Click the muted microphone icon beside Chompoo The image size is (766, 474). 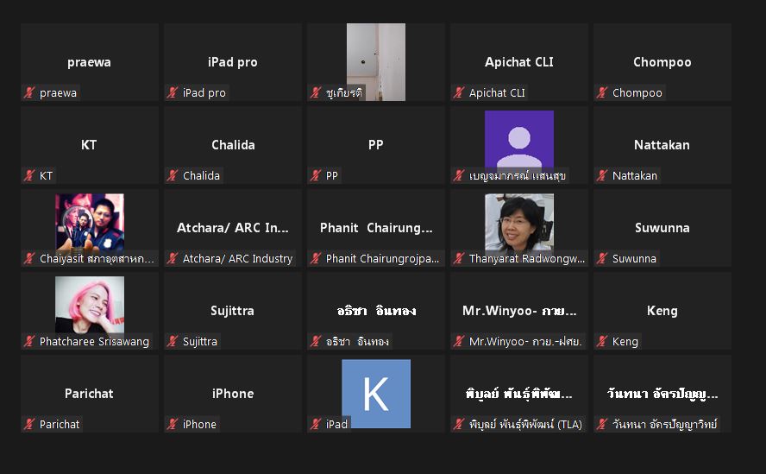(x=602, y=92)
